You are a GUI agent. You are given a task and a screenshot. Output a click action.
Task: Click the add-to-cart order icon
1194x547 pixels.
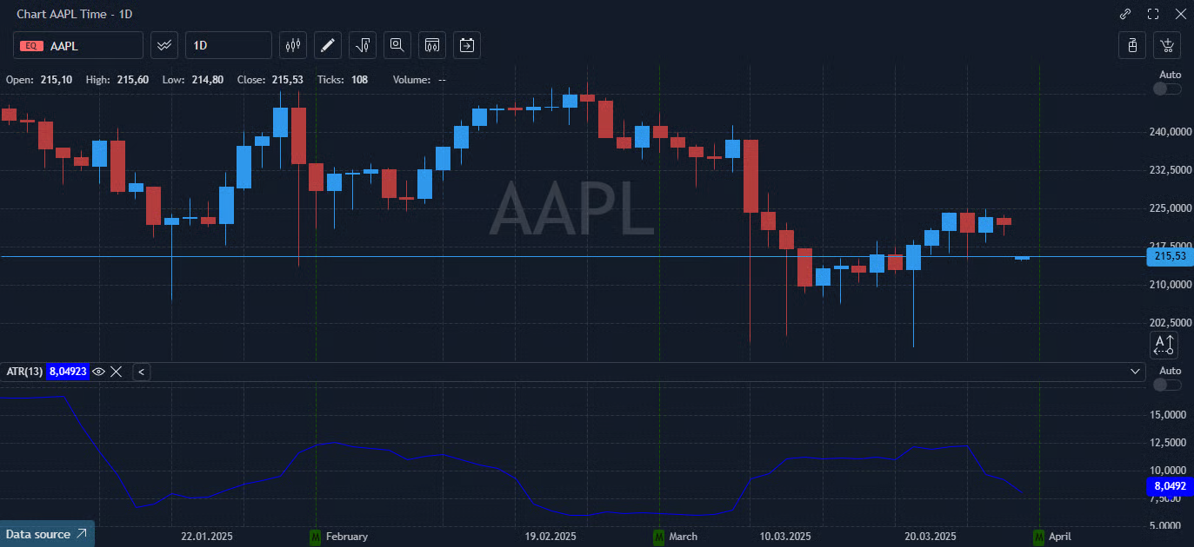click(1167, 45)
